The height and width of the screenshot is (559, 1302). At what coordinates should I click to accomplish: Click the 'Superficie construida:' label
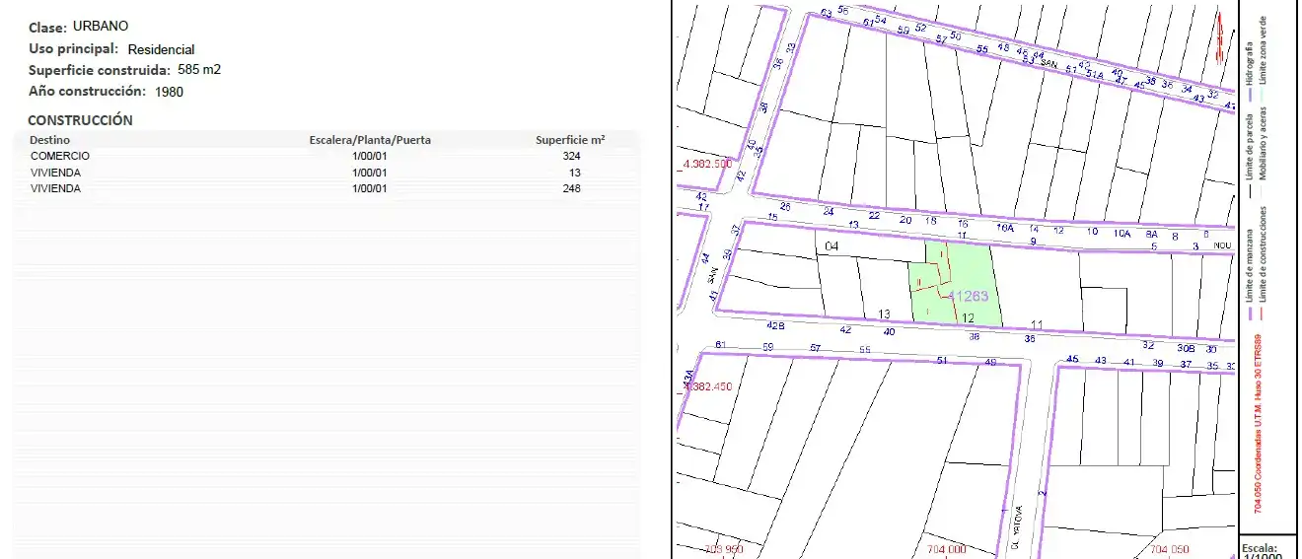(x=100, y=70)
